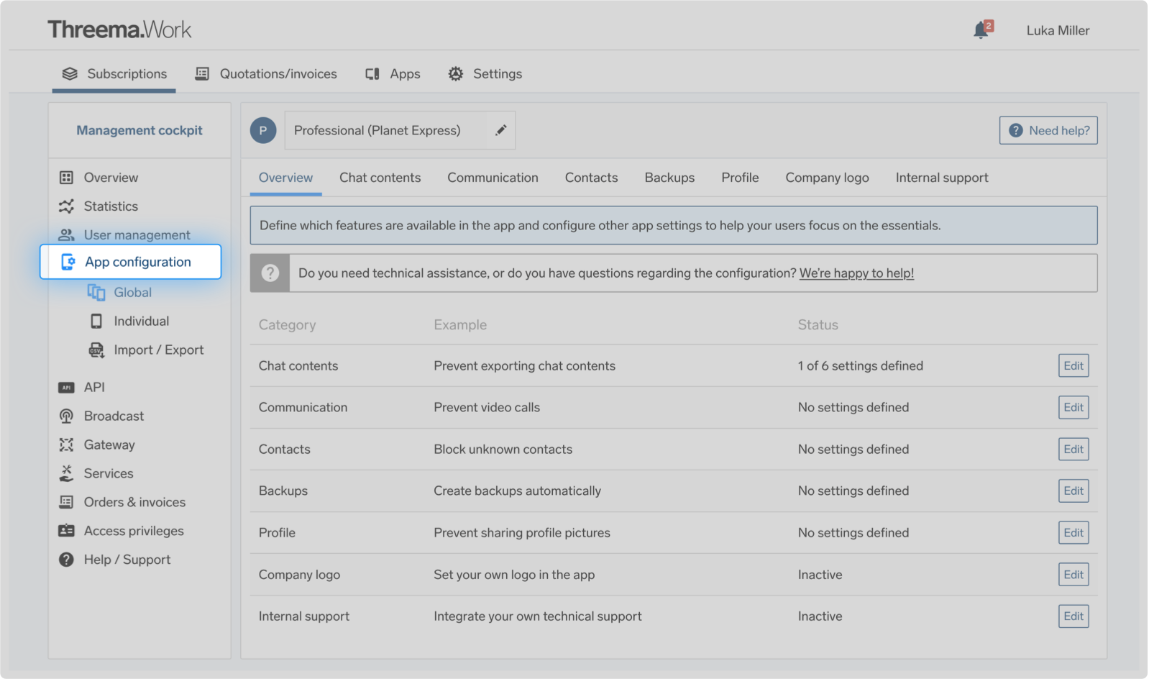Select Statistics in the sidebar
The width and height of the screenshot is (1149, 679).
click(111, 206)
